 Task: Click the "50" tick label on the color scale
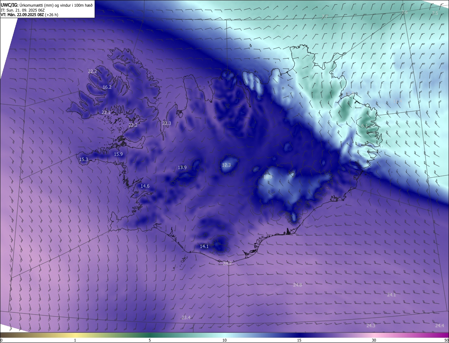tap(446, 340)
